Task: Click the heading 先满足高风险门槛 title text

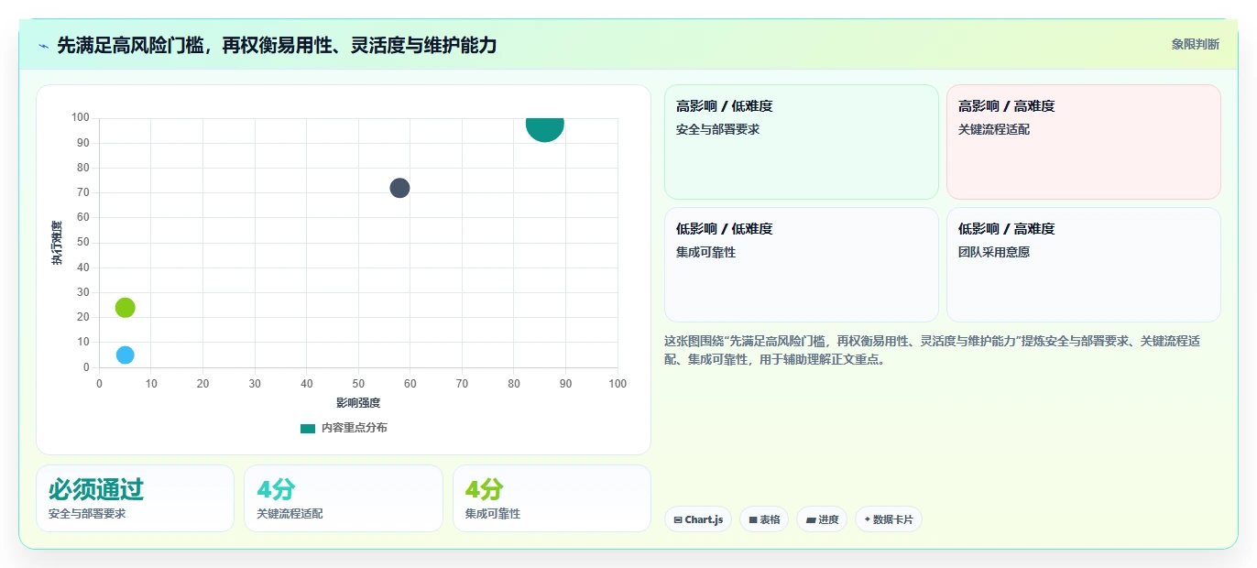Action: click(x=277, y=45)
